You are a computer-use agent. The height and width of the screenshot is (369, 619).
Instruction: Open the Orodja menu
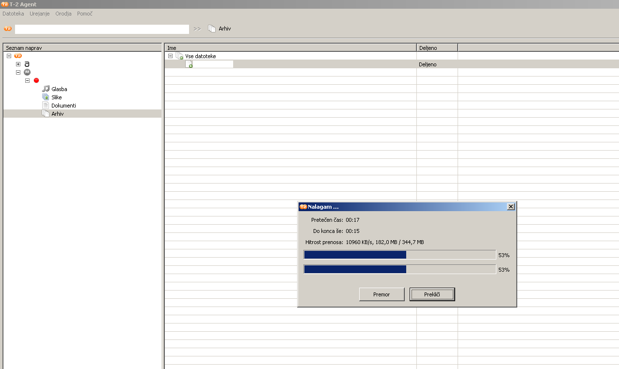(63, 14)
